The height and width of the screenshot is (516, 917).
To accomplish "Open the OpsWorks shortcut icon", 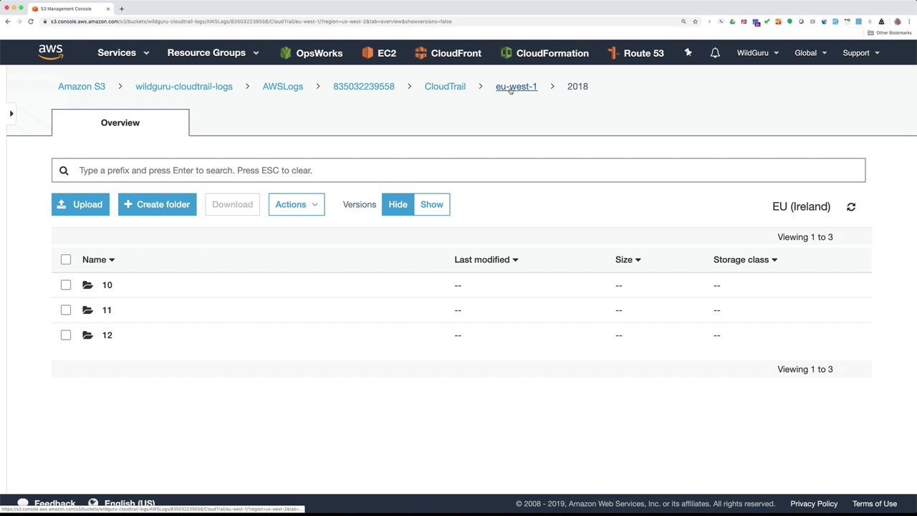I will click(286, 53).
